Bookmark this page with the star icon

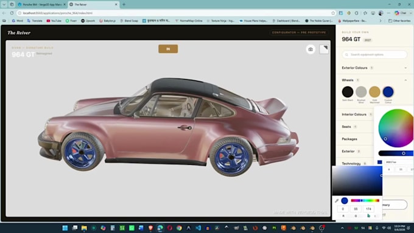333,13
